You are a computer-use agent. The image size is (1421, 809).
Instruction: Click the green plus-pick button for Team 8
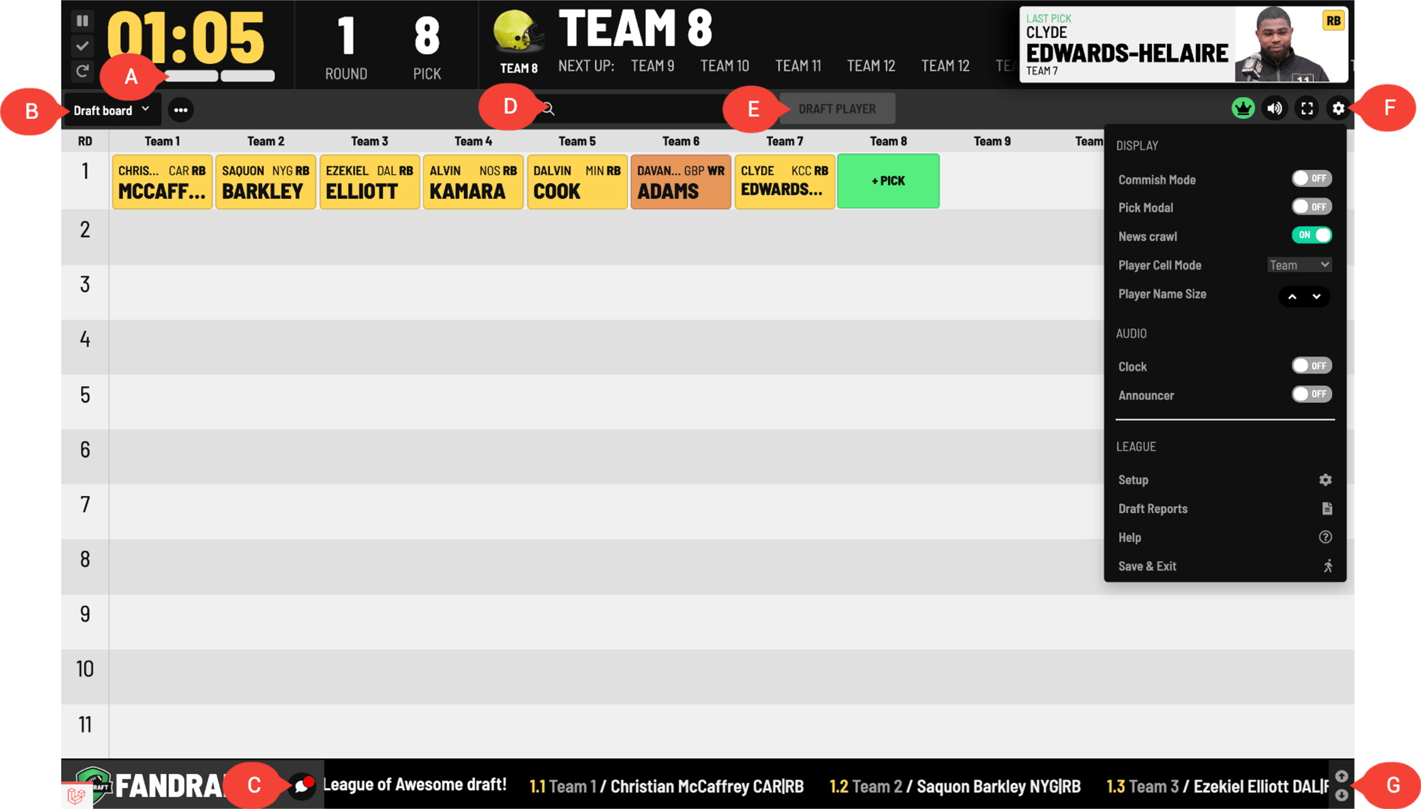(888, 181)
